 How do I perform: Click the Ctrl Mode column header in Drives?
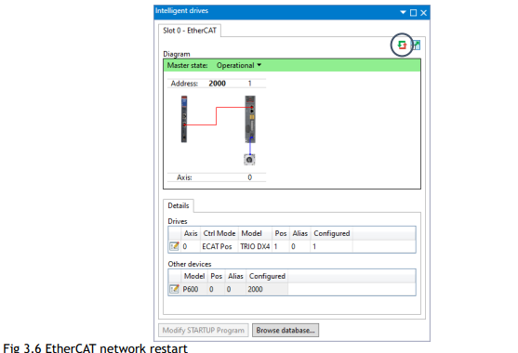[x=219, y=233]
